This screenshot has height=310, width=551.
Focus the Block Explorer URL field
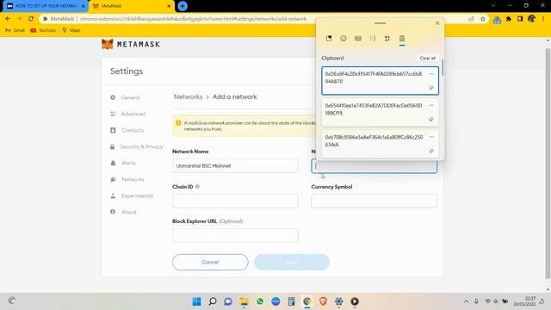235,235
